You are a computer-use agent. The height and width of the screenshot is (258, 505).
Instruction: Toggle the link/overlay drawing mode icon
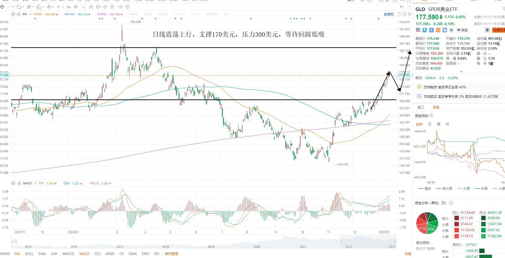(121, 7)
